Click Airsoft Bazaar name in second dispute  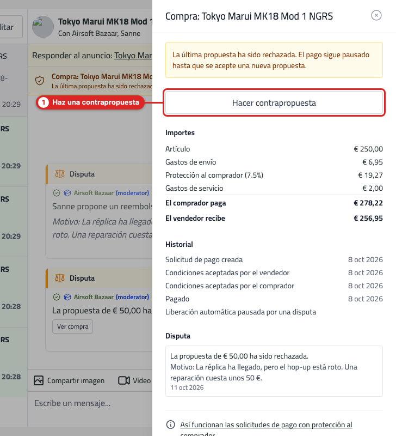pyautogui.click(x=94, y=297)
